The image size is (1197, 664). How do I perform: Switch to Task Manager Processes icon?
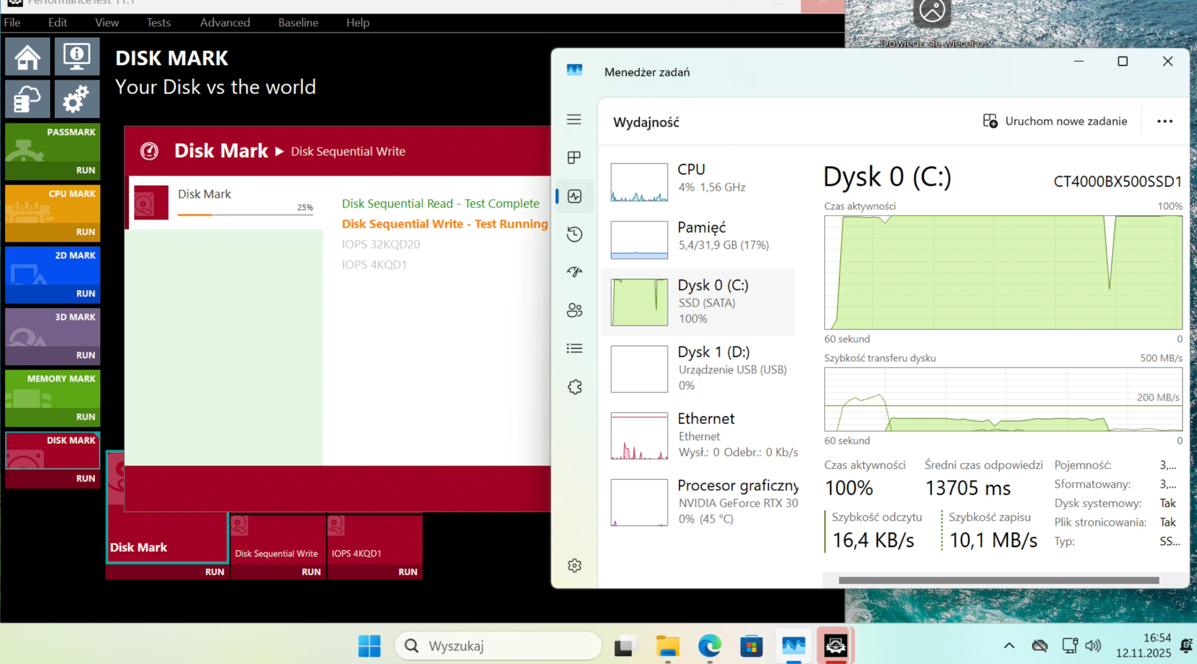574,158
